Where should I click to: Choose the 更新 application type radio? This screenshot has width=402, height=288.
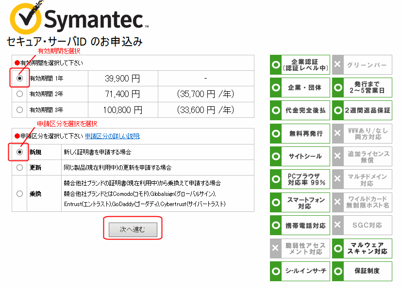pos(19,168)
